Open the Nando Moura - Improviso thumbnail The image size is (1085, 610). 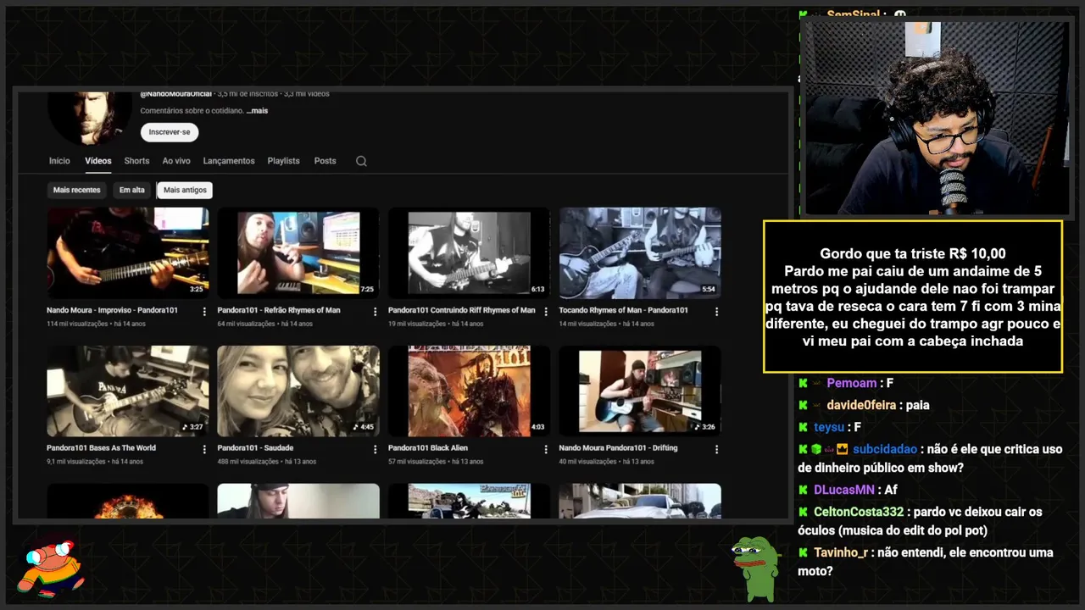[x=128, y=252]
